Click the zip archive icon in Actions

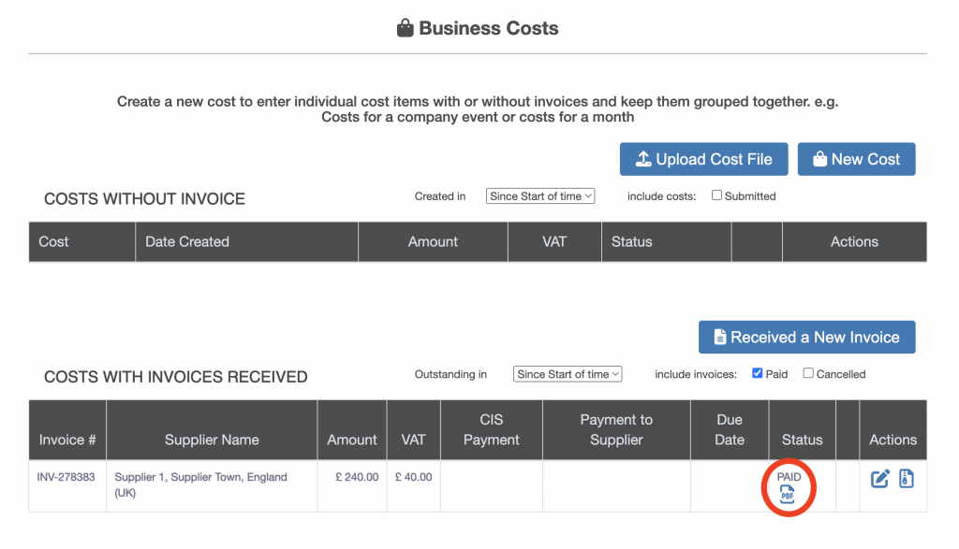pos(906,479)
